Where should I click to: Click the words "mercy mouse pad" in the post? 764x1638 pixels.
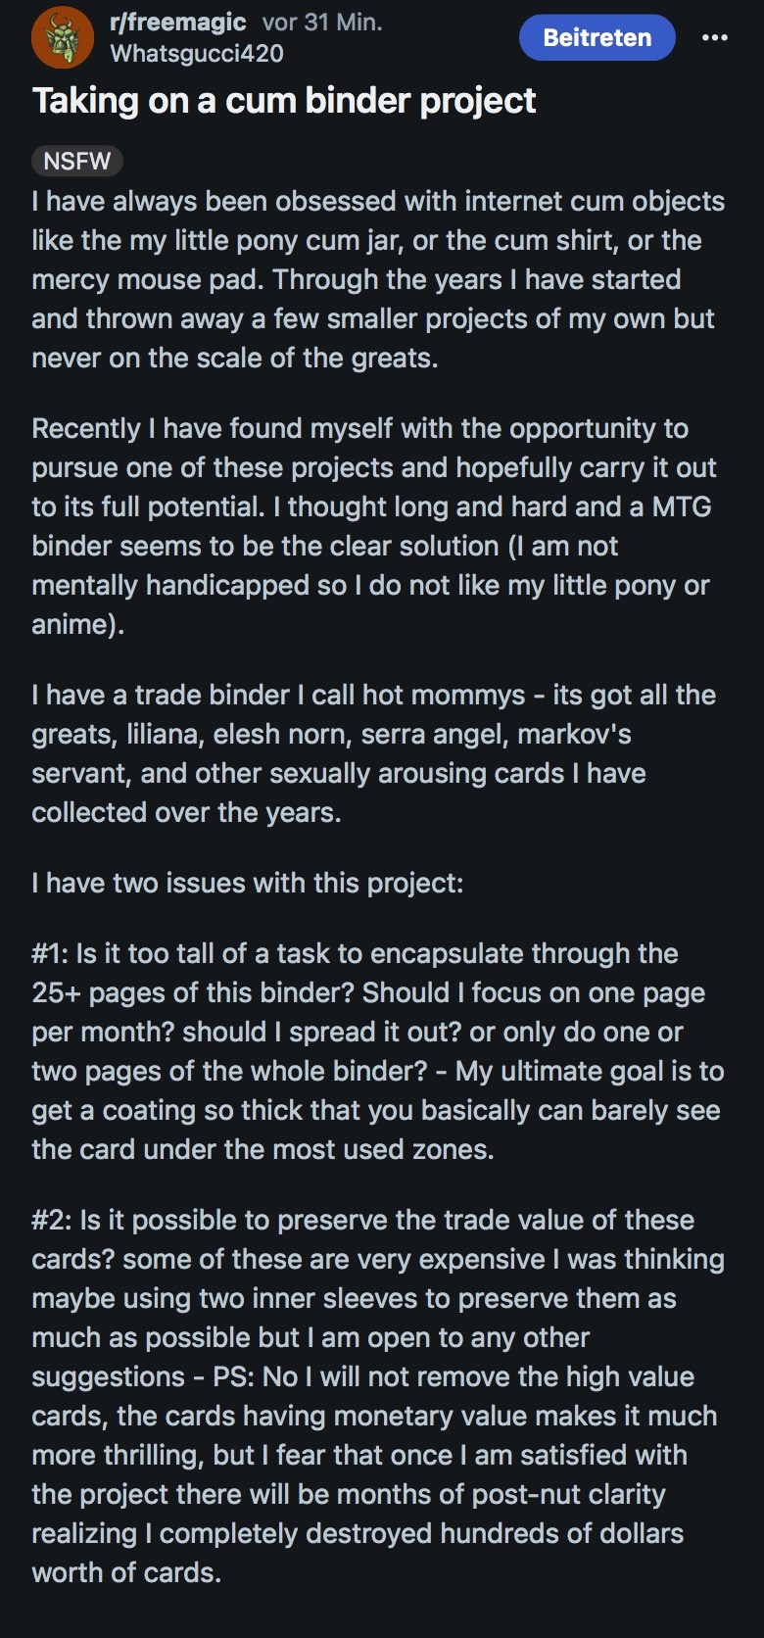(x=147, y=279)
